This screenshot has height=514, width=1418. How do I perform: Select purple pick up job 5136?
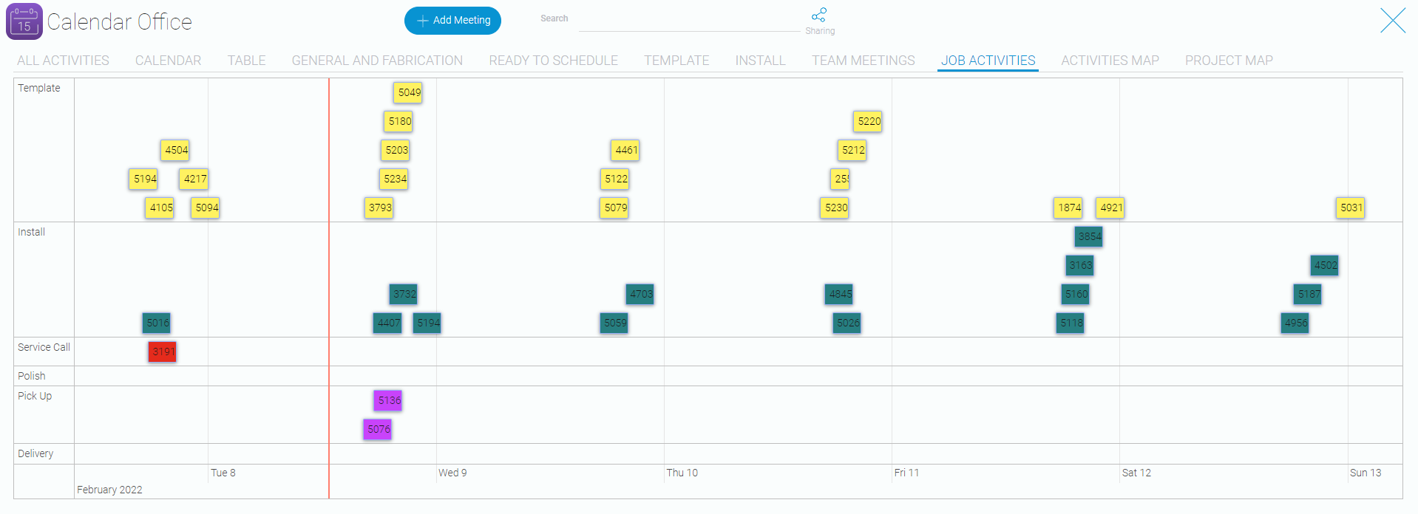point(388,400)
